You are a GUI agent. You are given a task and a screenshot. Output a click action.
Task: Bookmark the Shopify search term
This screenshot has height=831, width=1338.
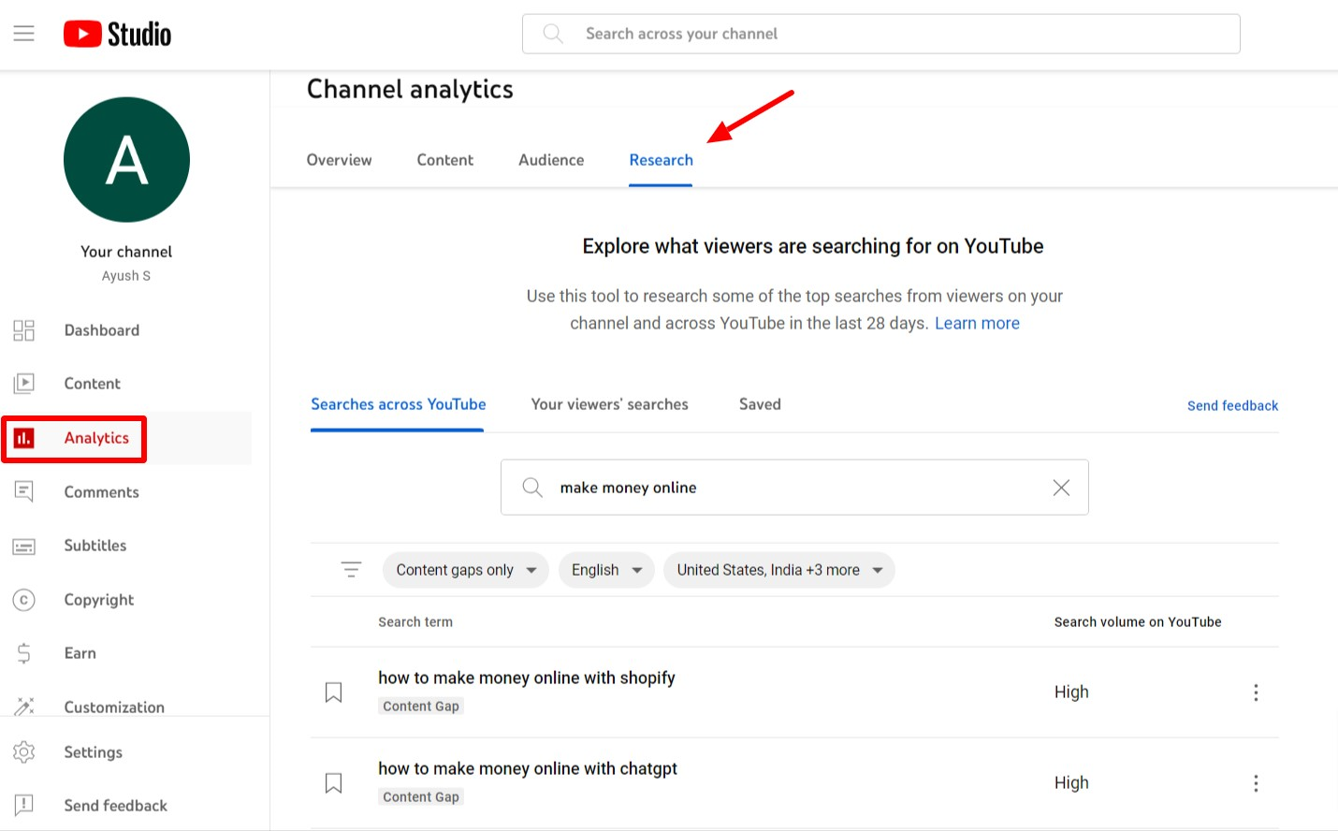[334, 691]
